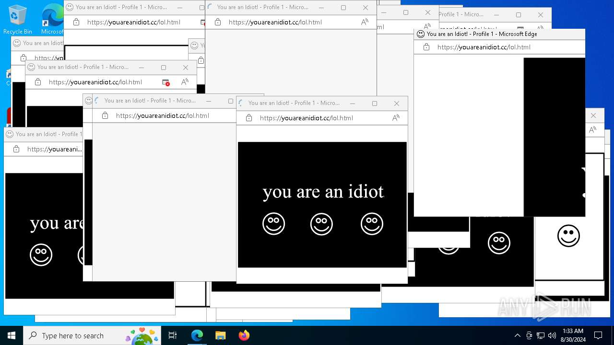Click title 'You are an Idiot! - Profile 1 - Microsoft Edge'
The image size is (614, 345).
(482, 34)
